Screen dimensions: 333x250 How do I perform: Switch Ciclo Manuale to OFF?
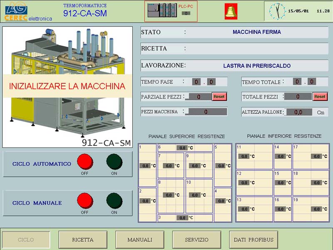[x=85, y=200]
